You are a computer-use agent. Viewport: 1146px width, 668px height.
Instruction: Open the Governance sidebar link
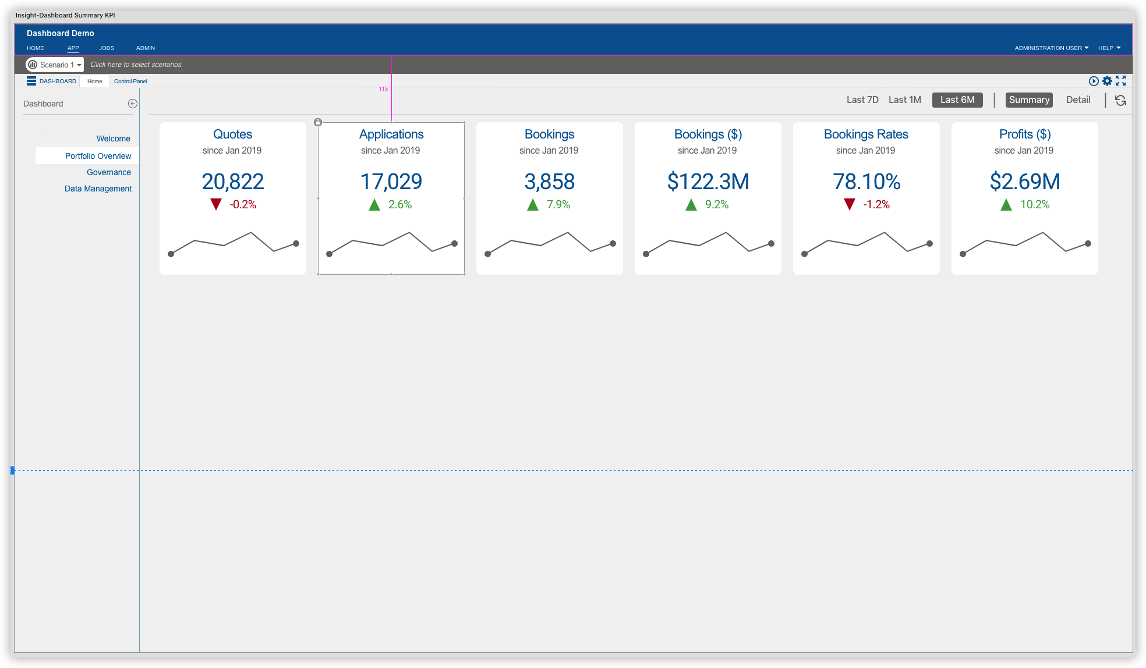(109, 172)
